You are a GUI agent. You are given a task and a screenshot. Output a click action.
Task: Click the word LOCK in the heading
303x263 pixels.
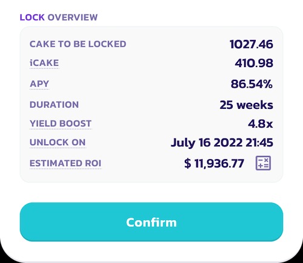click(x=32, y=18)
